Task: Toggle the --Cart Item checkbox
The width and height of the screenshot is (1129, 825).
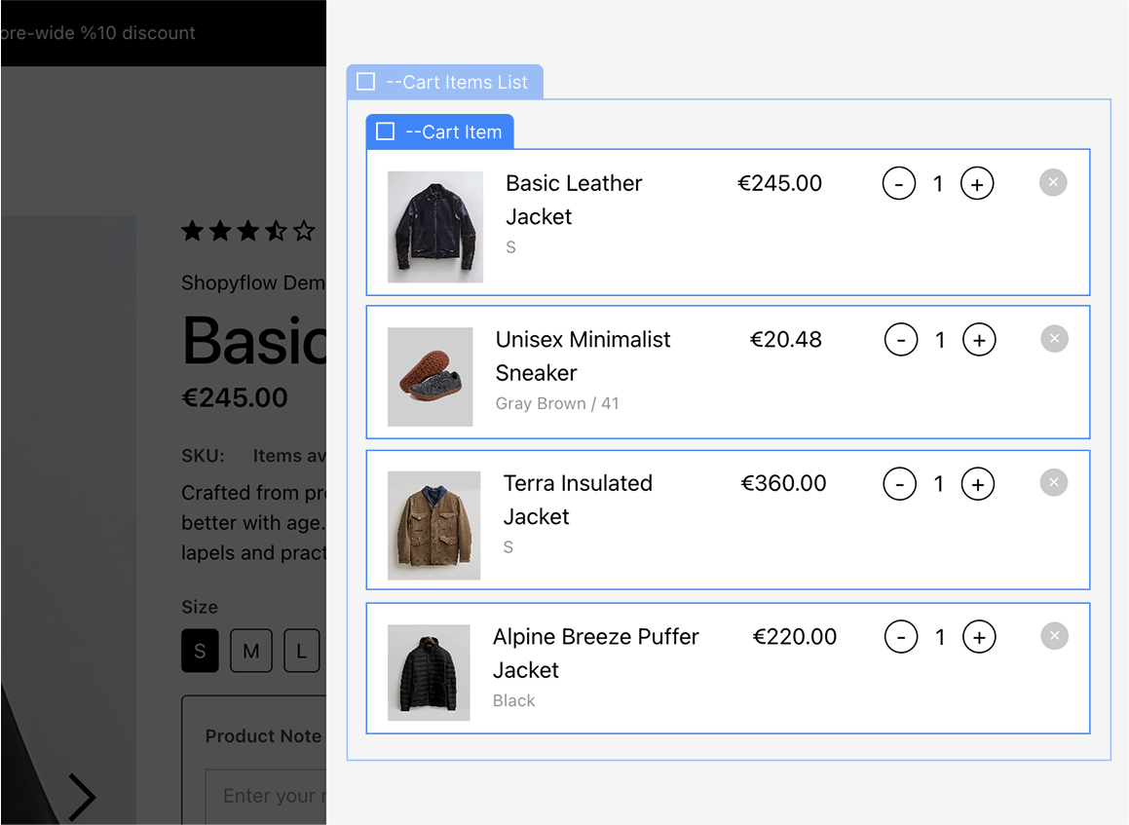Action: (x=385, y=131)
